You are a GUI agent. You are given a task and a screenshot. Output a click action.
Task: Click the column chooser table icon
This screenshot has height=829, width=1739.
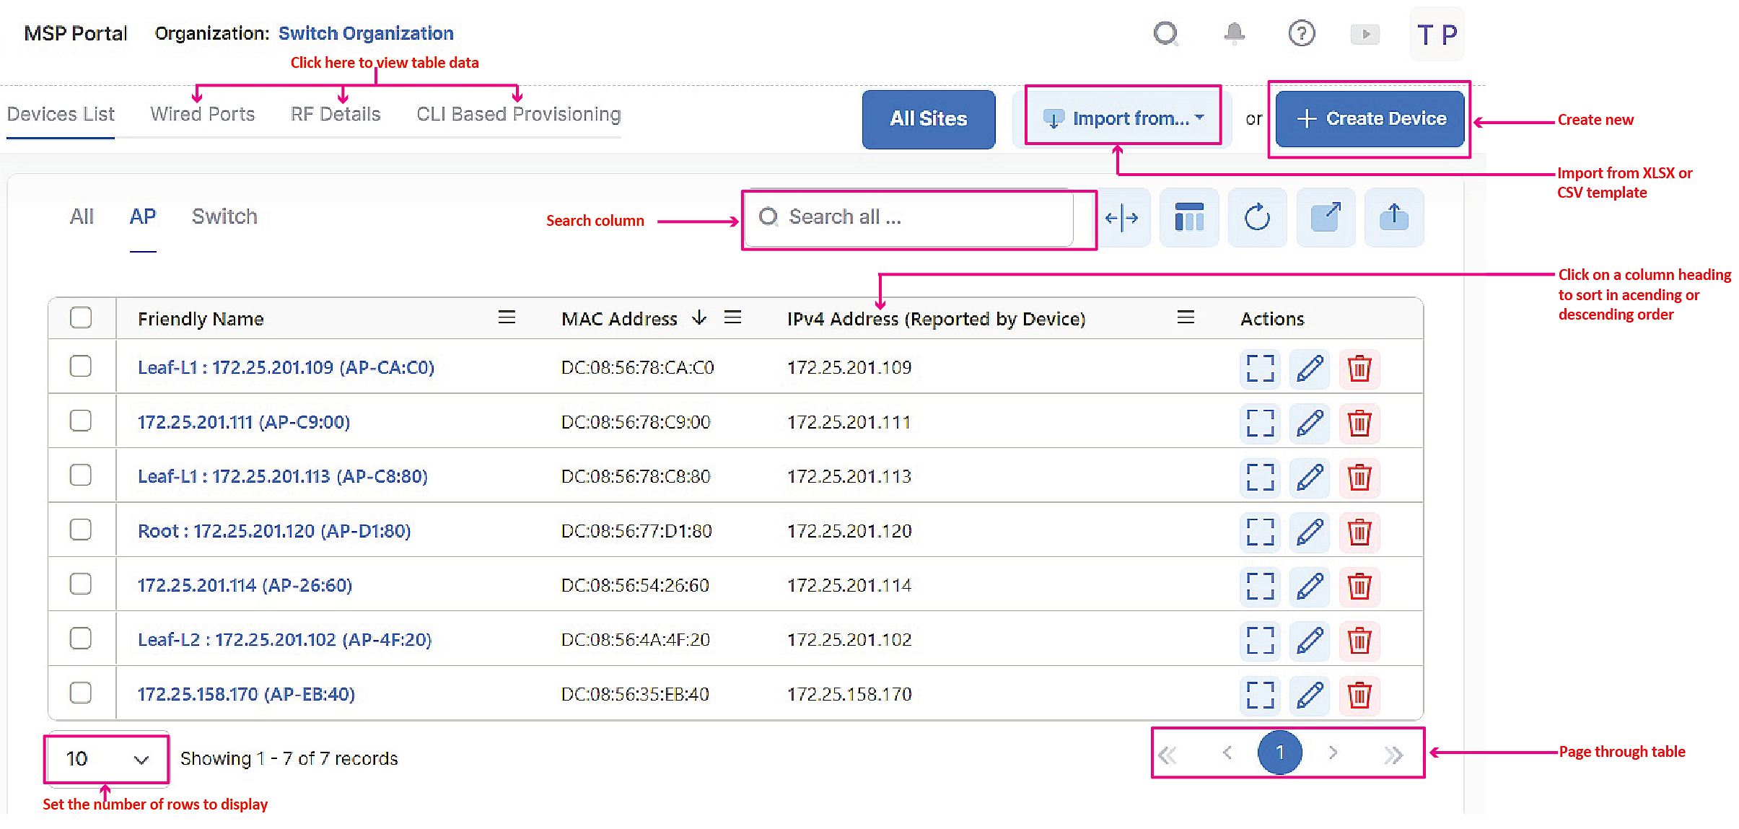pyautogui.click(x=1188, y=217)
